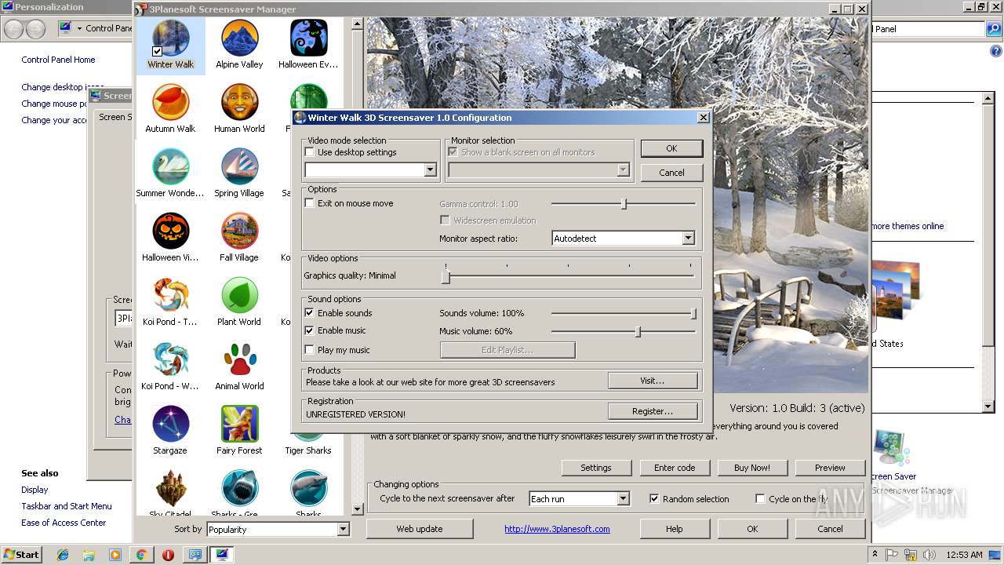This screenshot has width=1004, height=565.
Task: Open the Opera browser taskbar icon
Action: [168, 555]
